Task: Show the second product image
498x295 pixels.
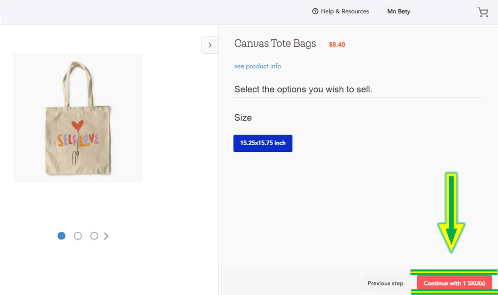Action: [x=78, y=236]
